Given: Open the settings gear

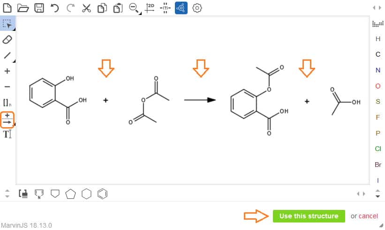Looking at the screenshot, I should click(197, 7).
